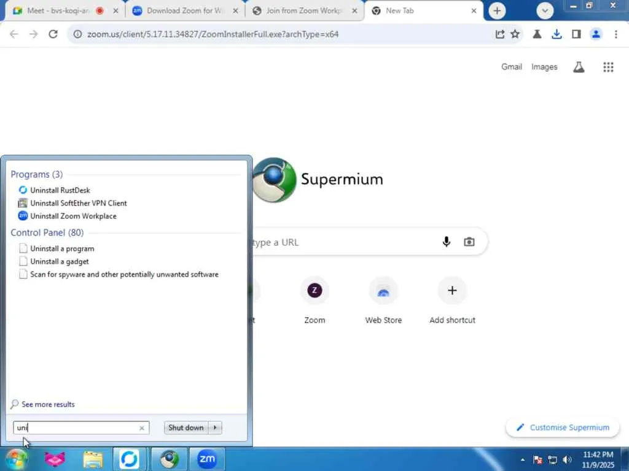The height and width of the screenshot is (471, 629).
Task: Open the Zoom shortcut tile
Action: pyautogui.click(x=314, y=301)
